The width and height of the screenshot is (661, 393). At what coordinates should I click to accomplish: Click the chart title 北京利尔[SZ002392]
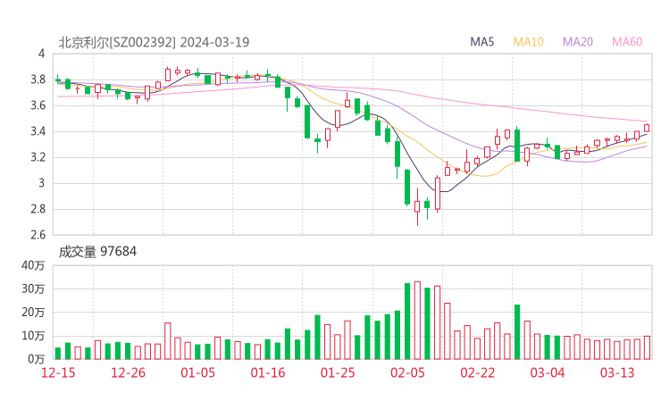117,42
